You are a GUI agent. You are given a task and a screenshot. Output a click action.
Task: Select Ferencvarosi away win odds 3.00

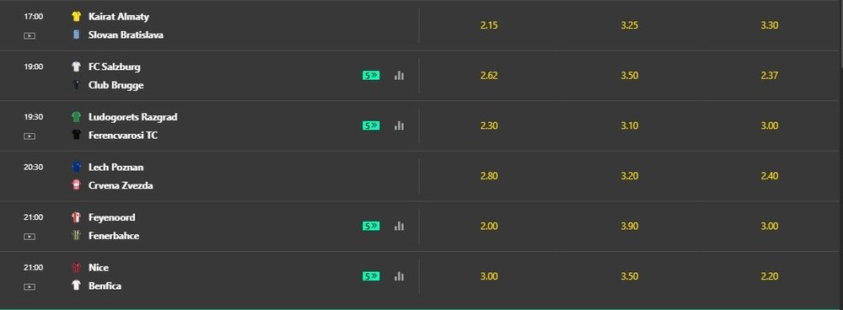tap(770, 126)
